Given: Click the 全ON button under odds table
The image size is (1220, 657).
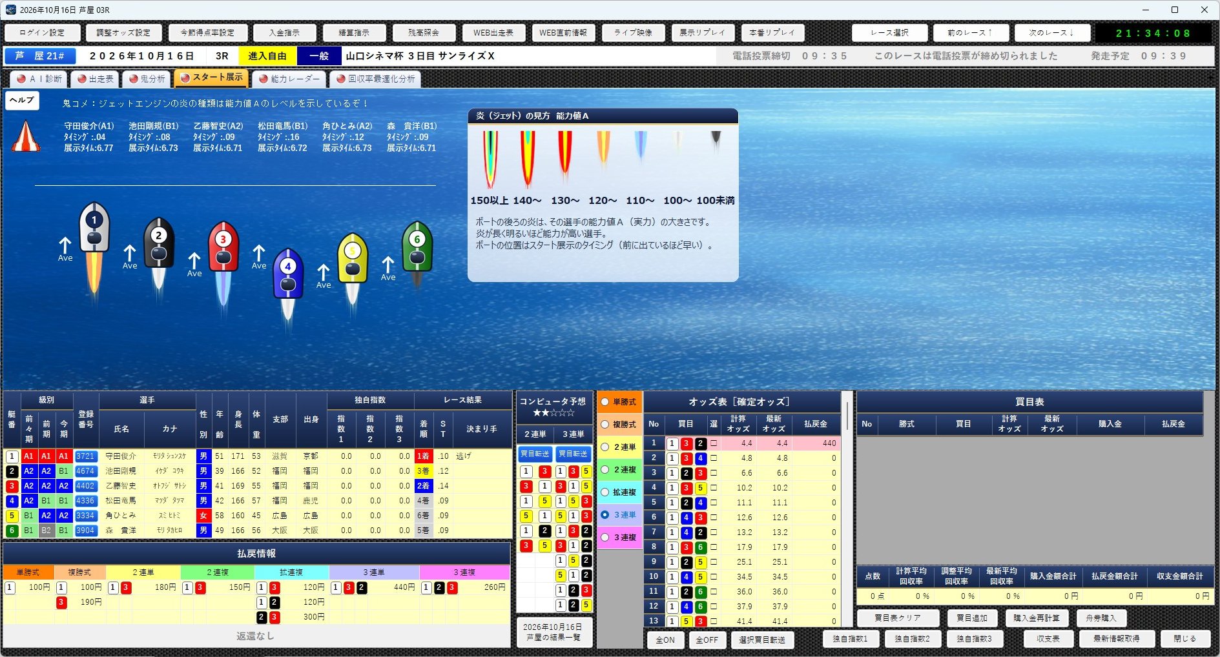Looking at the screenshot, I should [x=666, y=640].
